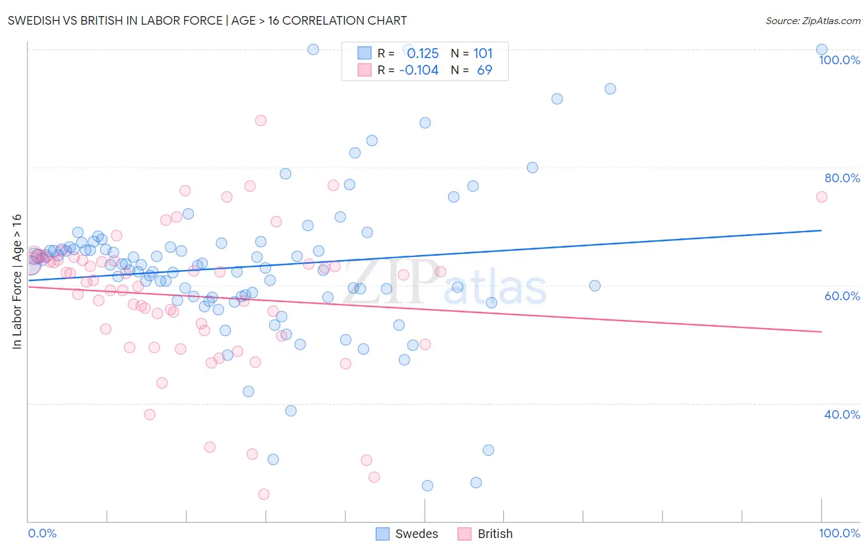Click the pink British trend line
The image size is (868, 551).
pyautogui.click(x=425, y=309)
